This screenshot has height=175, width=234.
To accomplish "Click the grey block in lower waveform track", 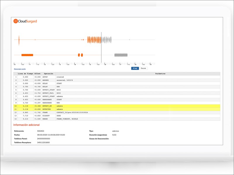I will pyautogui.click(x=121, y=55).
